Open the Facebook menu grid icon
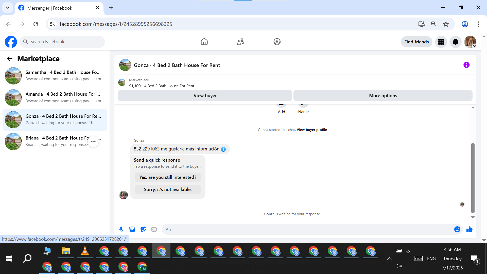This screenshot has height=274, width=487. (441, 42)
